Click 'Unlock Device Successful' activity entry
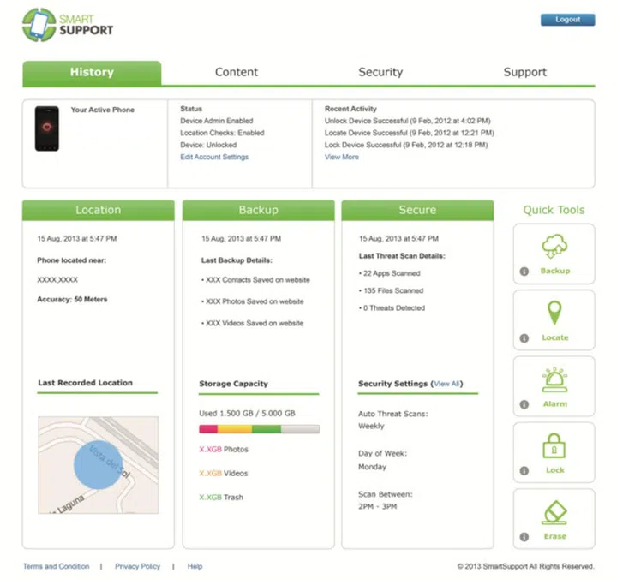The image size is (617, 579). click(x=407, y=121)
